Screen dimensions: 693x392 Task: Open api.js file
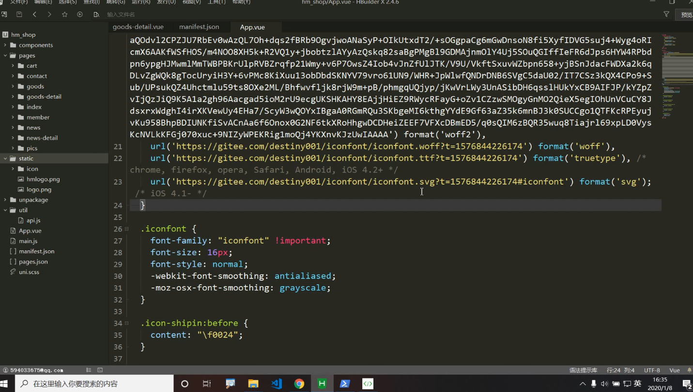33,220
